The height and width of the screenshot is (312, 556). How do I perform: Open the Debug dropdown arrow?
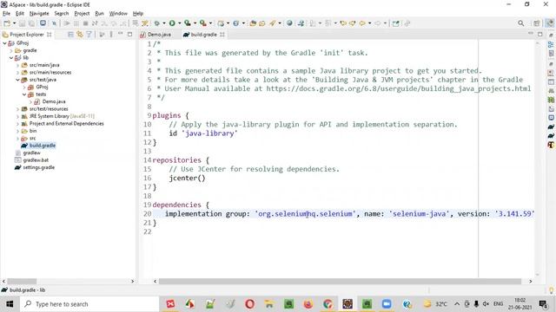point(164,23)
